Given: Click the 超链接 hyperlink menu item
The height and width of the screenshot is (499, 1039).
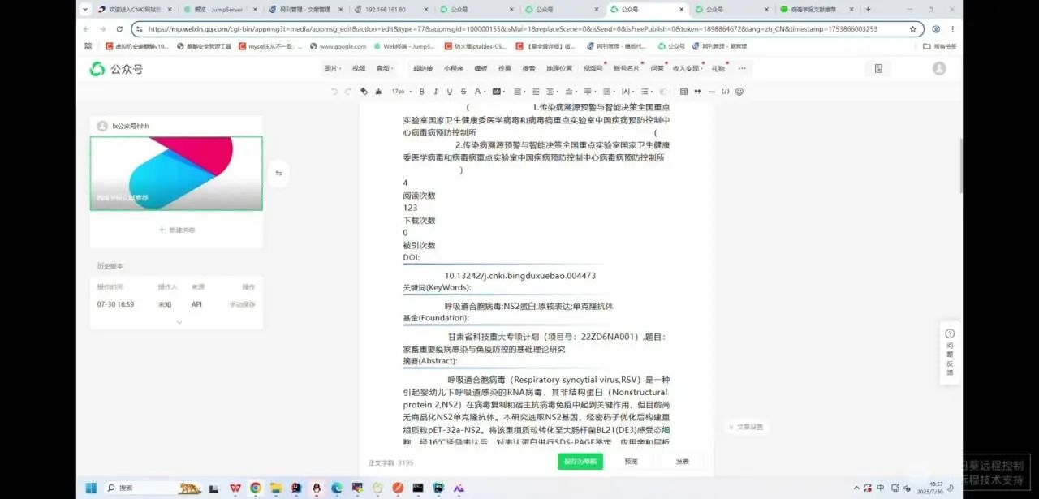Looking at the screenshot, I should coord(423,69).
